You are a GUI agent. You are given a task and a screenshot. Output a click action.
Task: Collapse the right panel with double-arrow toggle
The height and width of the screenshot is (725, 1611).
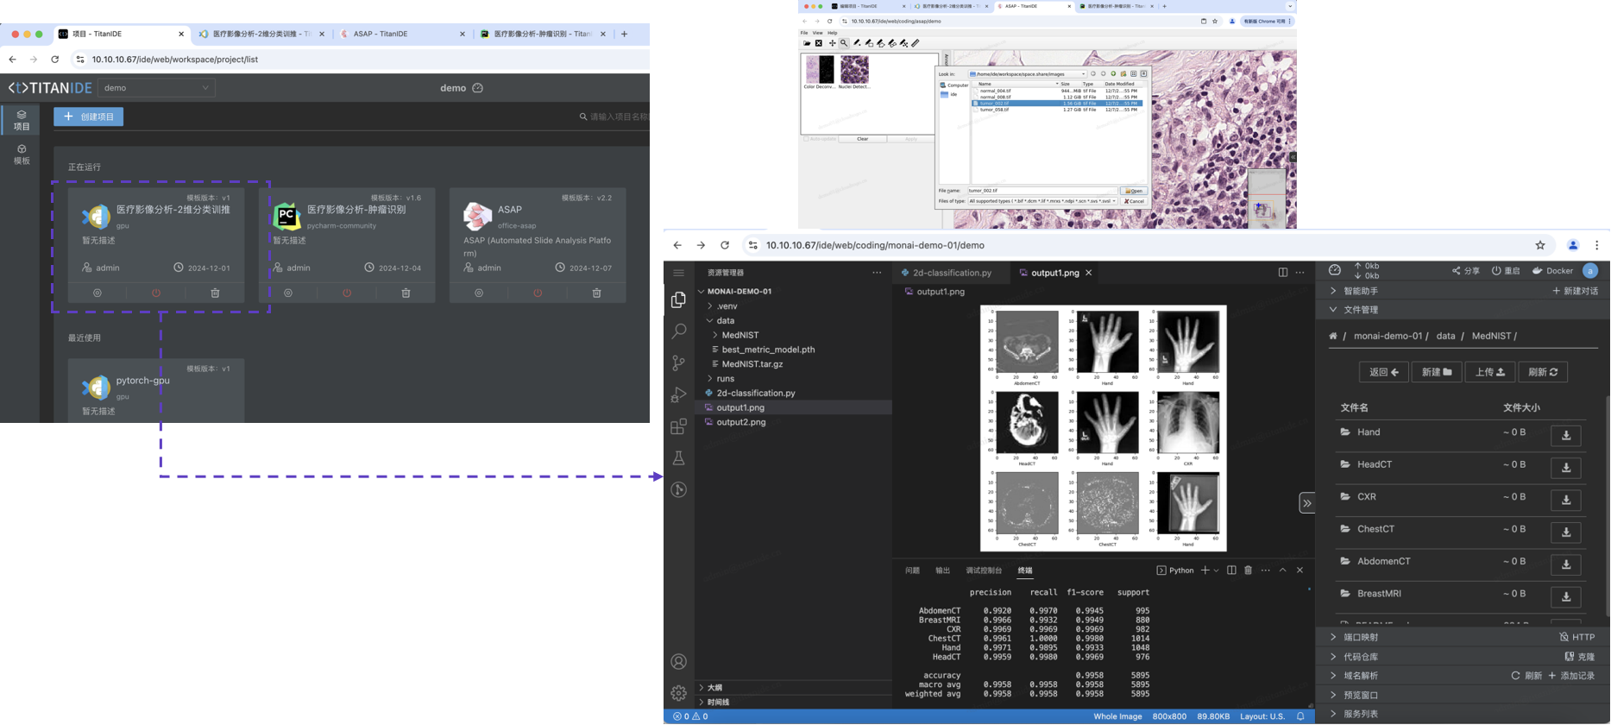(x=1306, y=503)
